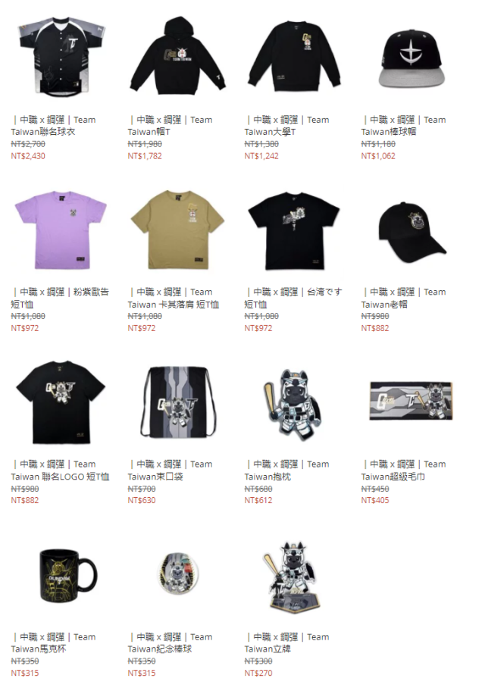Click the black Gundam mug image
The height and width of the screenshot is (688, 485).
point(68,575)
